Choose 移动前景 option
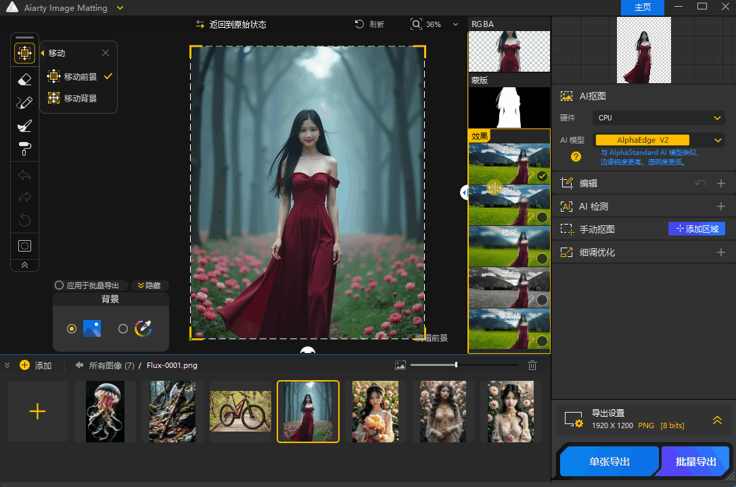The height and width of the screenshot is (487, 736). coord(79,76)
